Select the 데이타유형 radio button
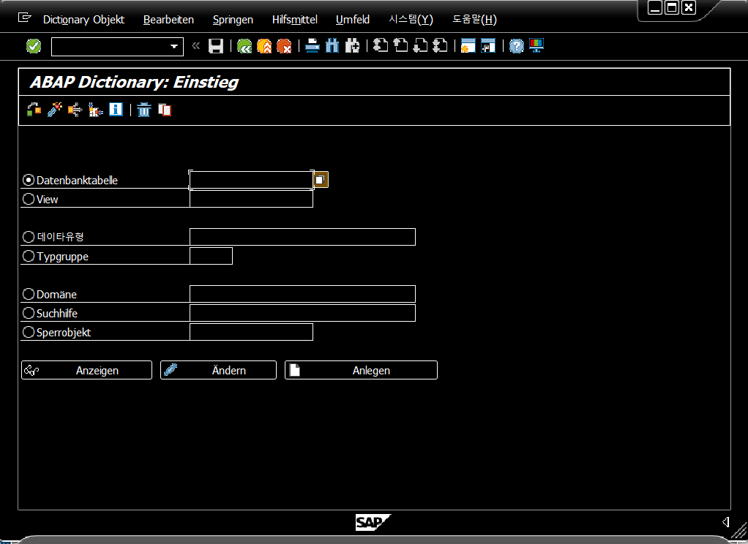Viewport: 748px width, 544px height. pos(29,237)
